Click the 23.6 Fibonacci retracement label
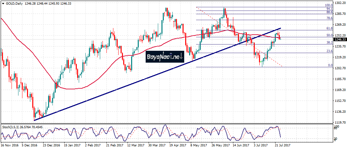Screen dimensions: 347x149 (x=329, y=51)
